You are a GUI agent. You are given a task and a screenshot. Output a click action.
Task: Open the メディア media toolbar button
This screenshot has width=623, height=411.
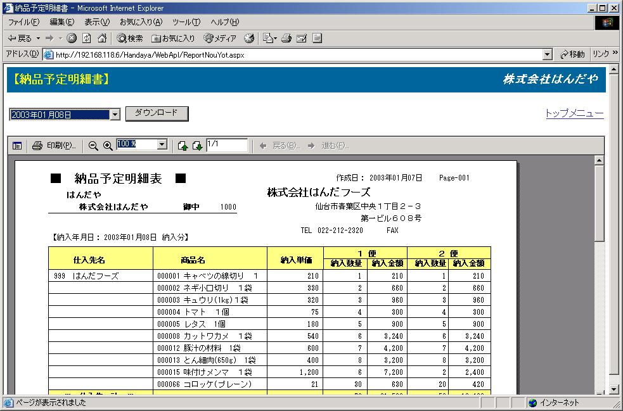[220, 38]
